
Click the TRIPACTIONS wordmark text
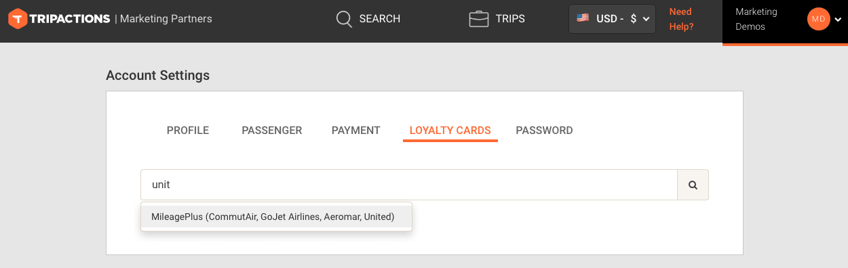pos(70,19)
